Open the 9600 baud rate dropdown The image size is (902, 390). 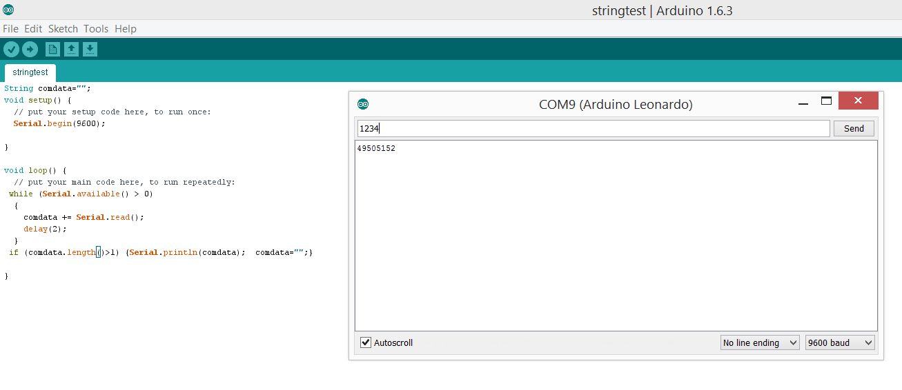[840, 342]
